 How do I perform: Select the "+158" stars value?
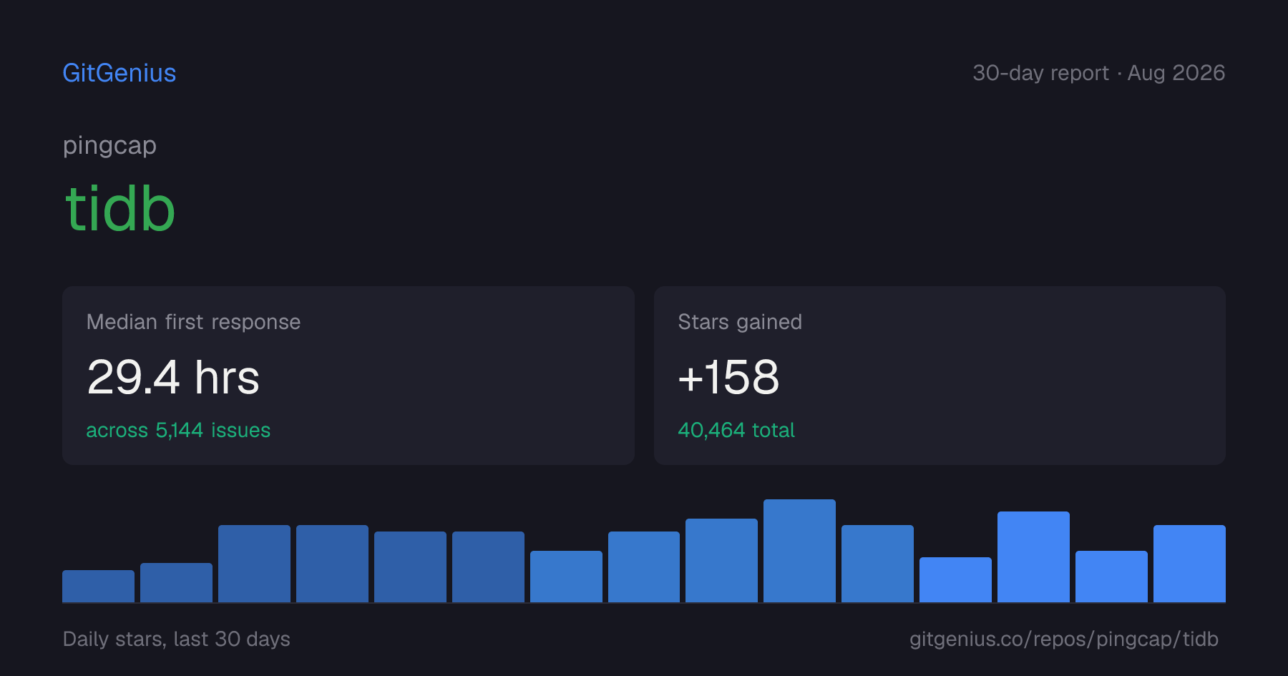[x=728, y=377]
